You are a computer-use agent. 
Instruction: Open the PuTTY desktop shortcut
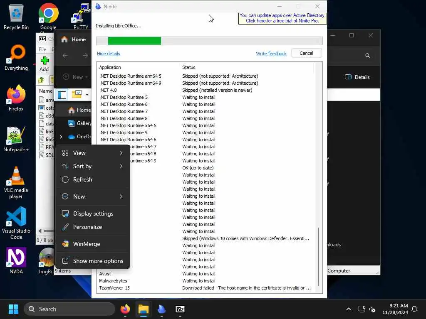click(x=81, y=17)
